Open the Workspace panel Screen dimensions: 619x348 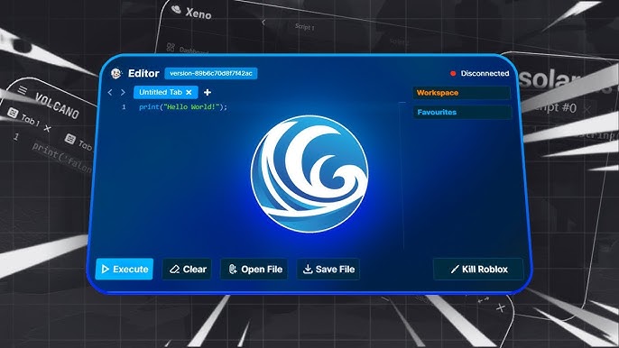tap(461, 93)
